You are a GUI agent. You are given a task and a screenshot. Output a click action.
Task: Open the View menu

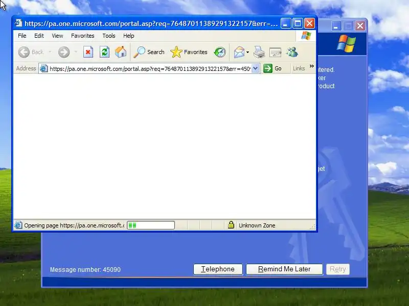pyautogui.click(x=57, y=36)
